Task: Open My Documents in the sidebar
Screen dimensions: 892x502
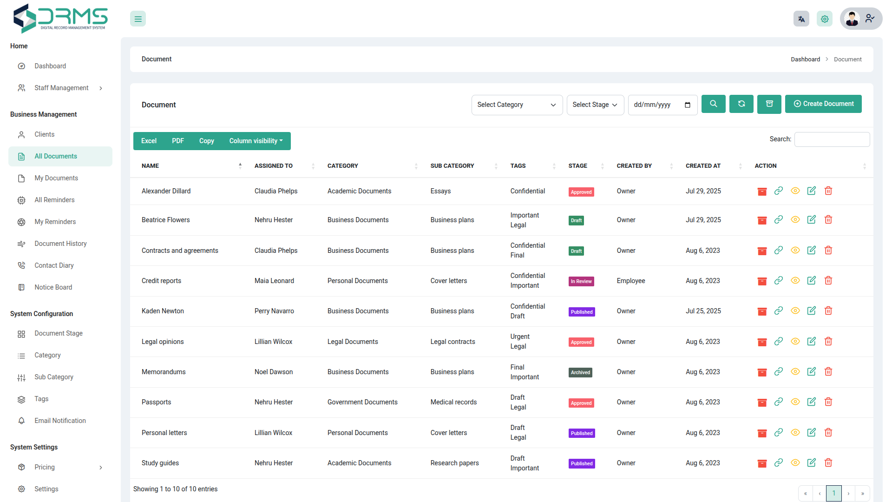Action: pyautogui.click(x=56, y=178)
